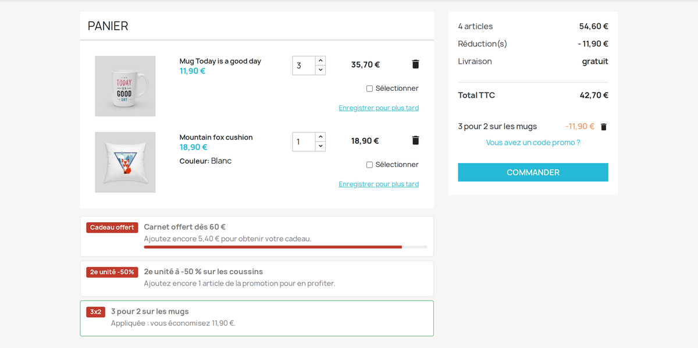
Task: Delete the Mug Today is a good day item
Action: (415, 64)
